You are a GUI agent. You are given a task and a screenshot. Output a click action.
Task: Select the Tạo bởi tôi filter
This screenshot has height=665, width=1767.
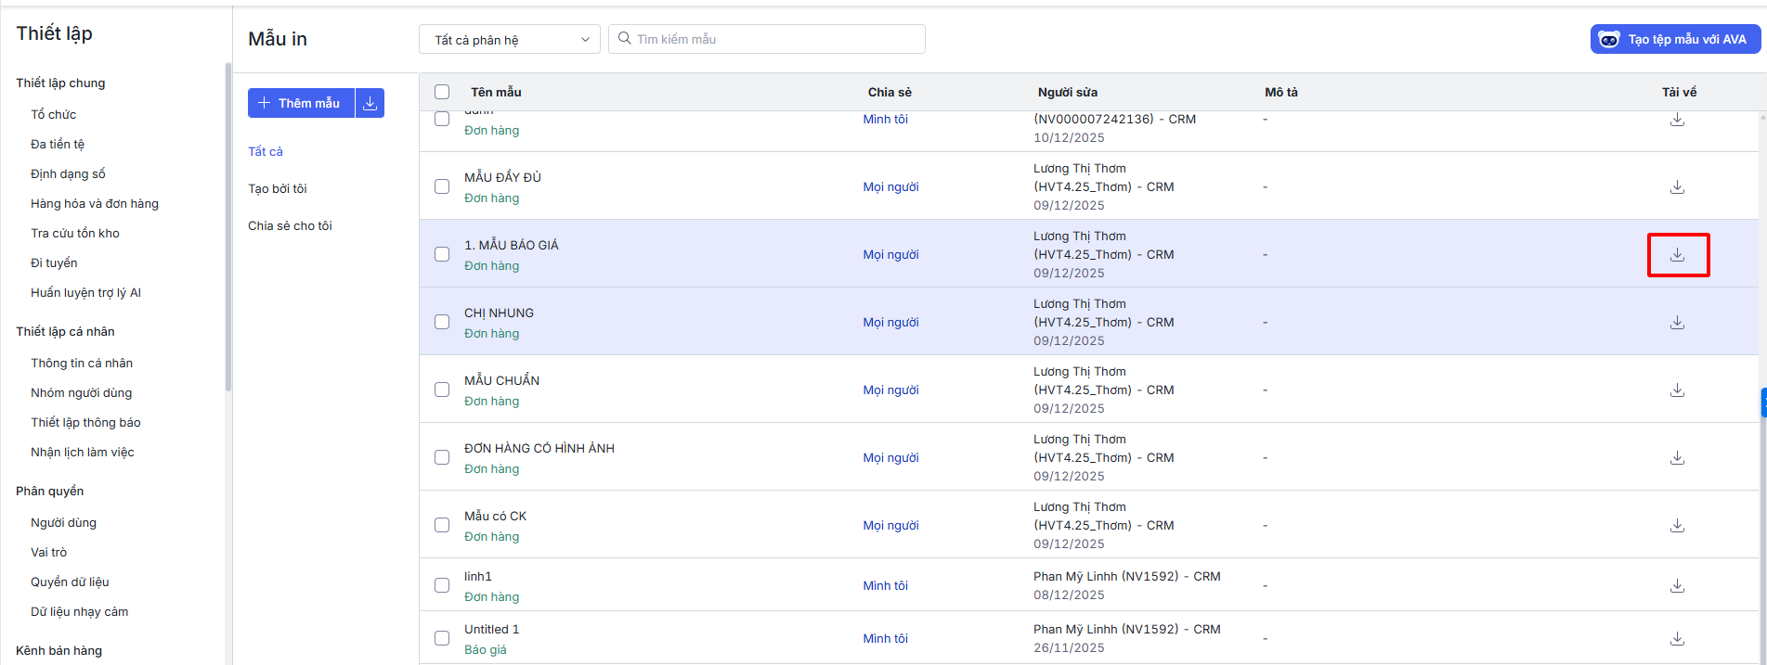[277, 189]
